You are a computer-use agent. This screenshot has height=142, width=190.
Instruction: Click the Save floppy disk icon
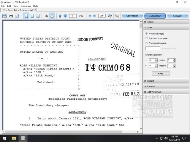click(x=4, y=16)
